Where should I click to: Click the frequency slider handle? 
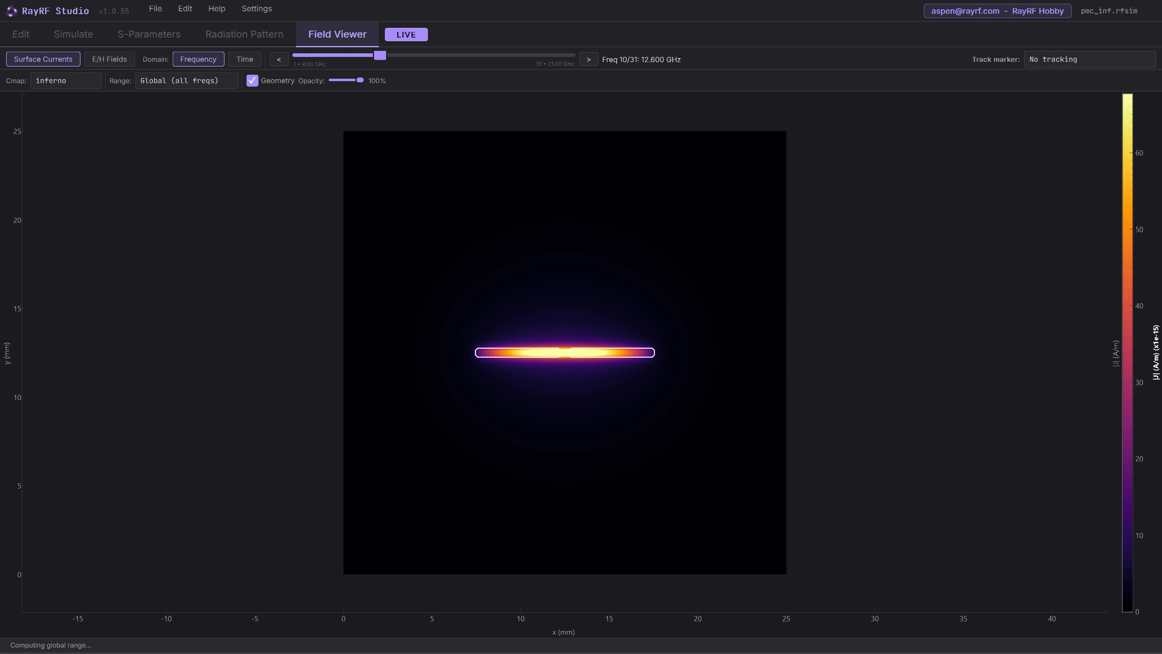pyautogui.click(x=380, y=55)
